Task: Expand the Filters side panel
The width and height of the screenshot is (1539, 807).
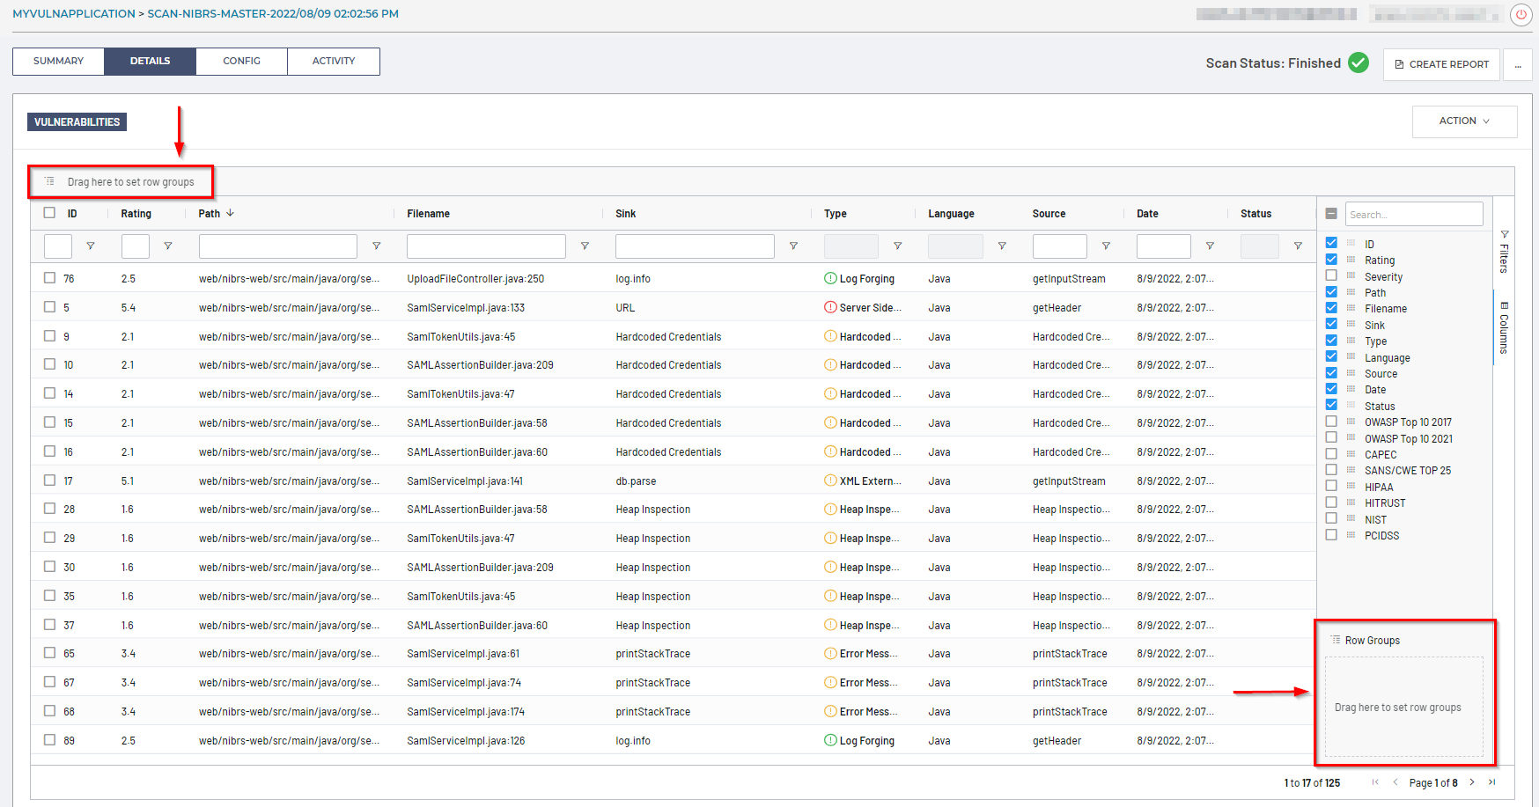Action: click(1504, 253)
